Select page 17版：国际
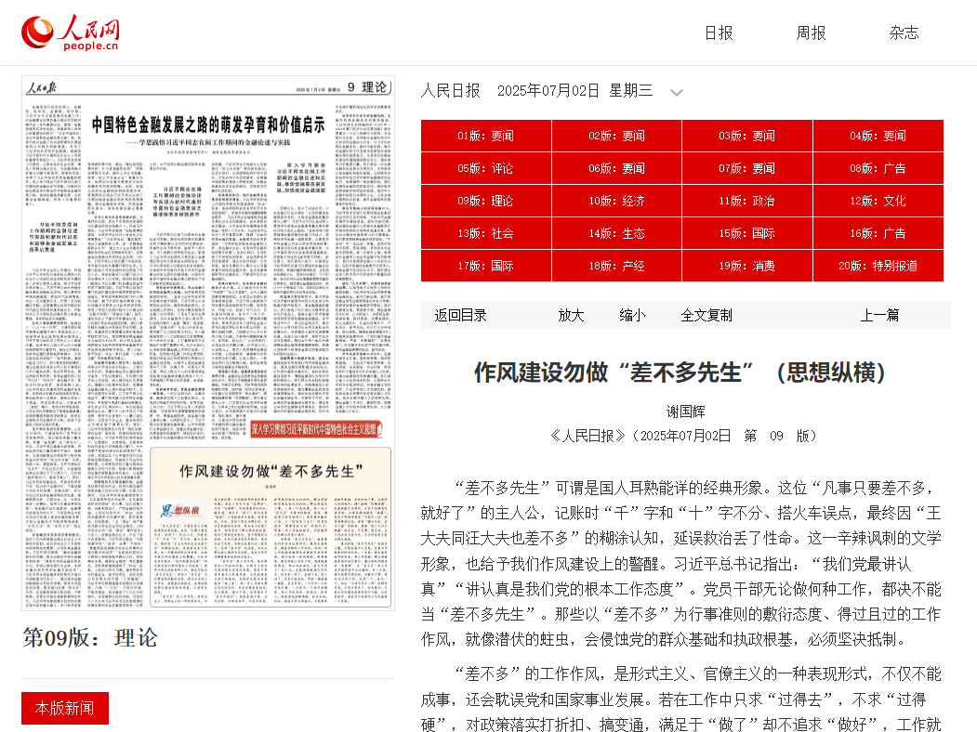This screenshot has width=977, height=732. click(486, 266)
